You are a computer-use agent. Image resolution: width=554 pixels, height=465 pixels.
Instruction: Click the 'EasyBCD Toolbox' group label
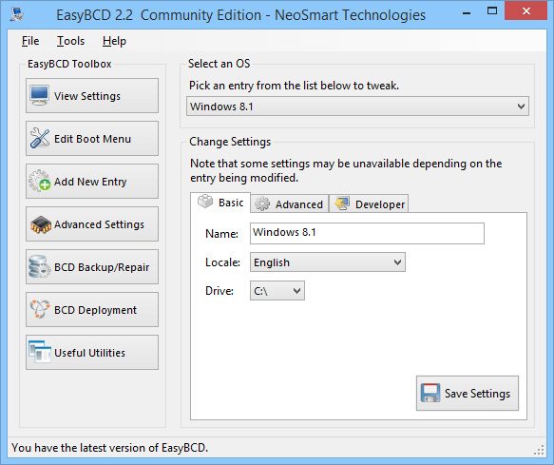click(x=69, y=64)
